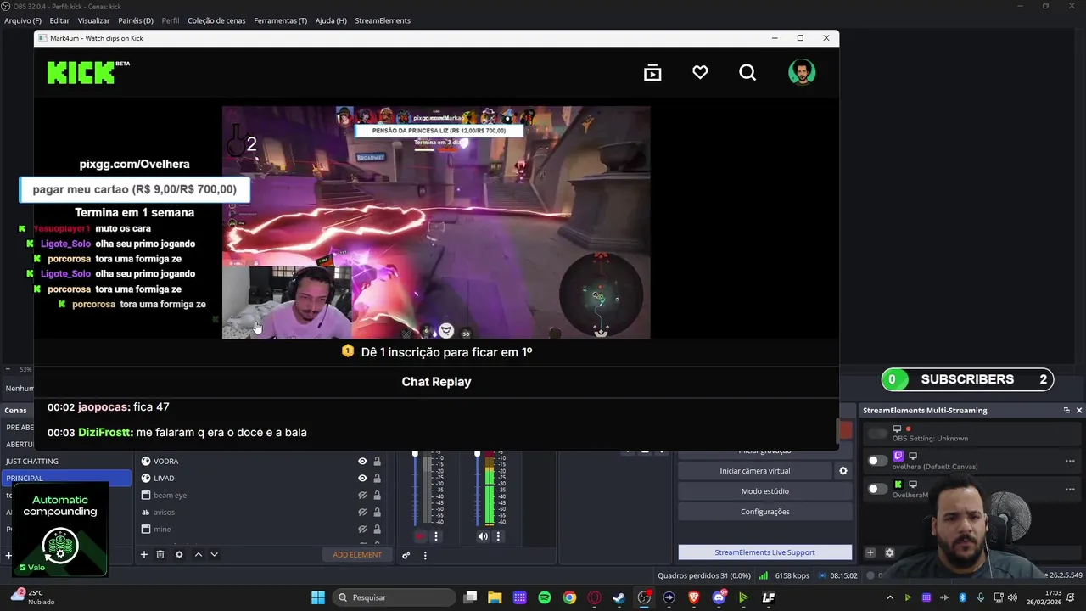Toggle the Kick multi-stream output switch
Viewport: 1086px width, 611px height.
tap(877, 489)
